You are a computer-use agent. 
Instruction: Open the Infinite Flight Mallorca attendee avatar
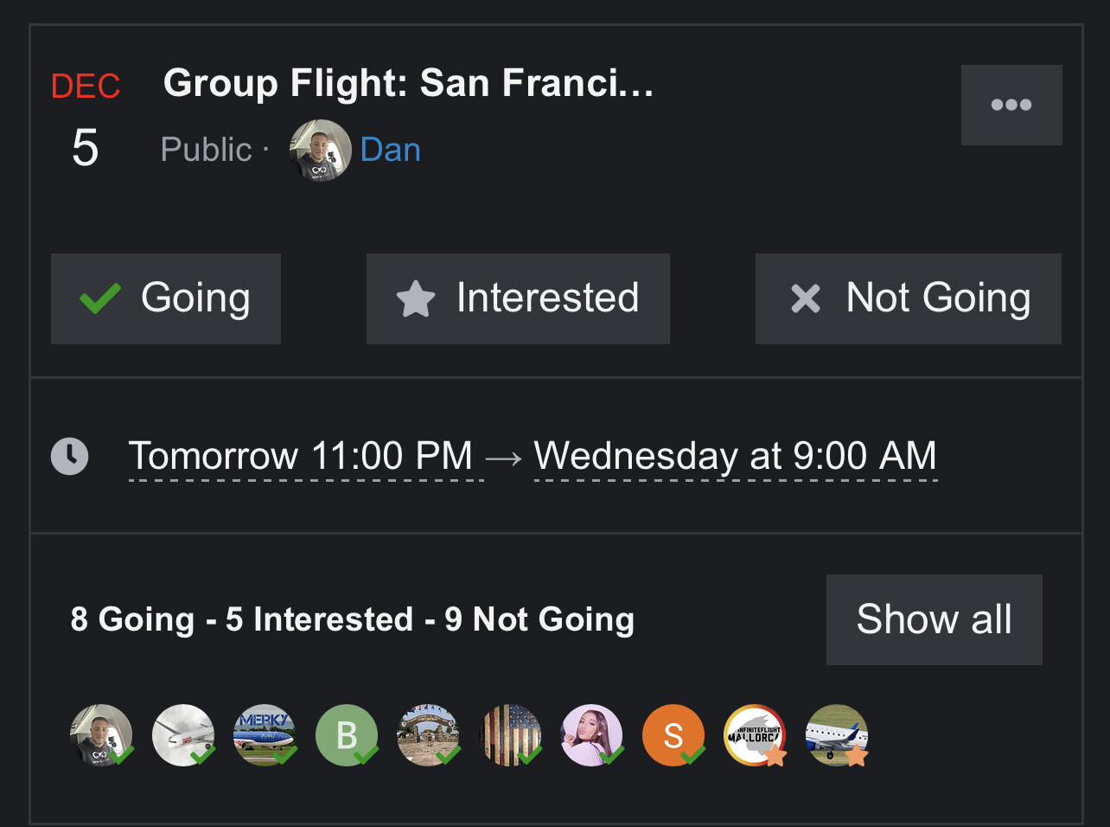pos(754,735)
